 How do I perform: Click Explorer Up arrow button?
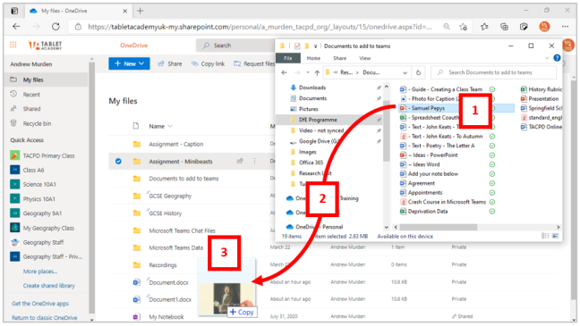coord(317,72)
